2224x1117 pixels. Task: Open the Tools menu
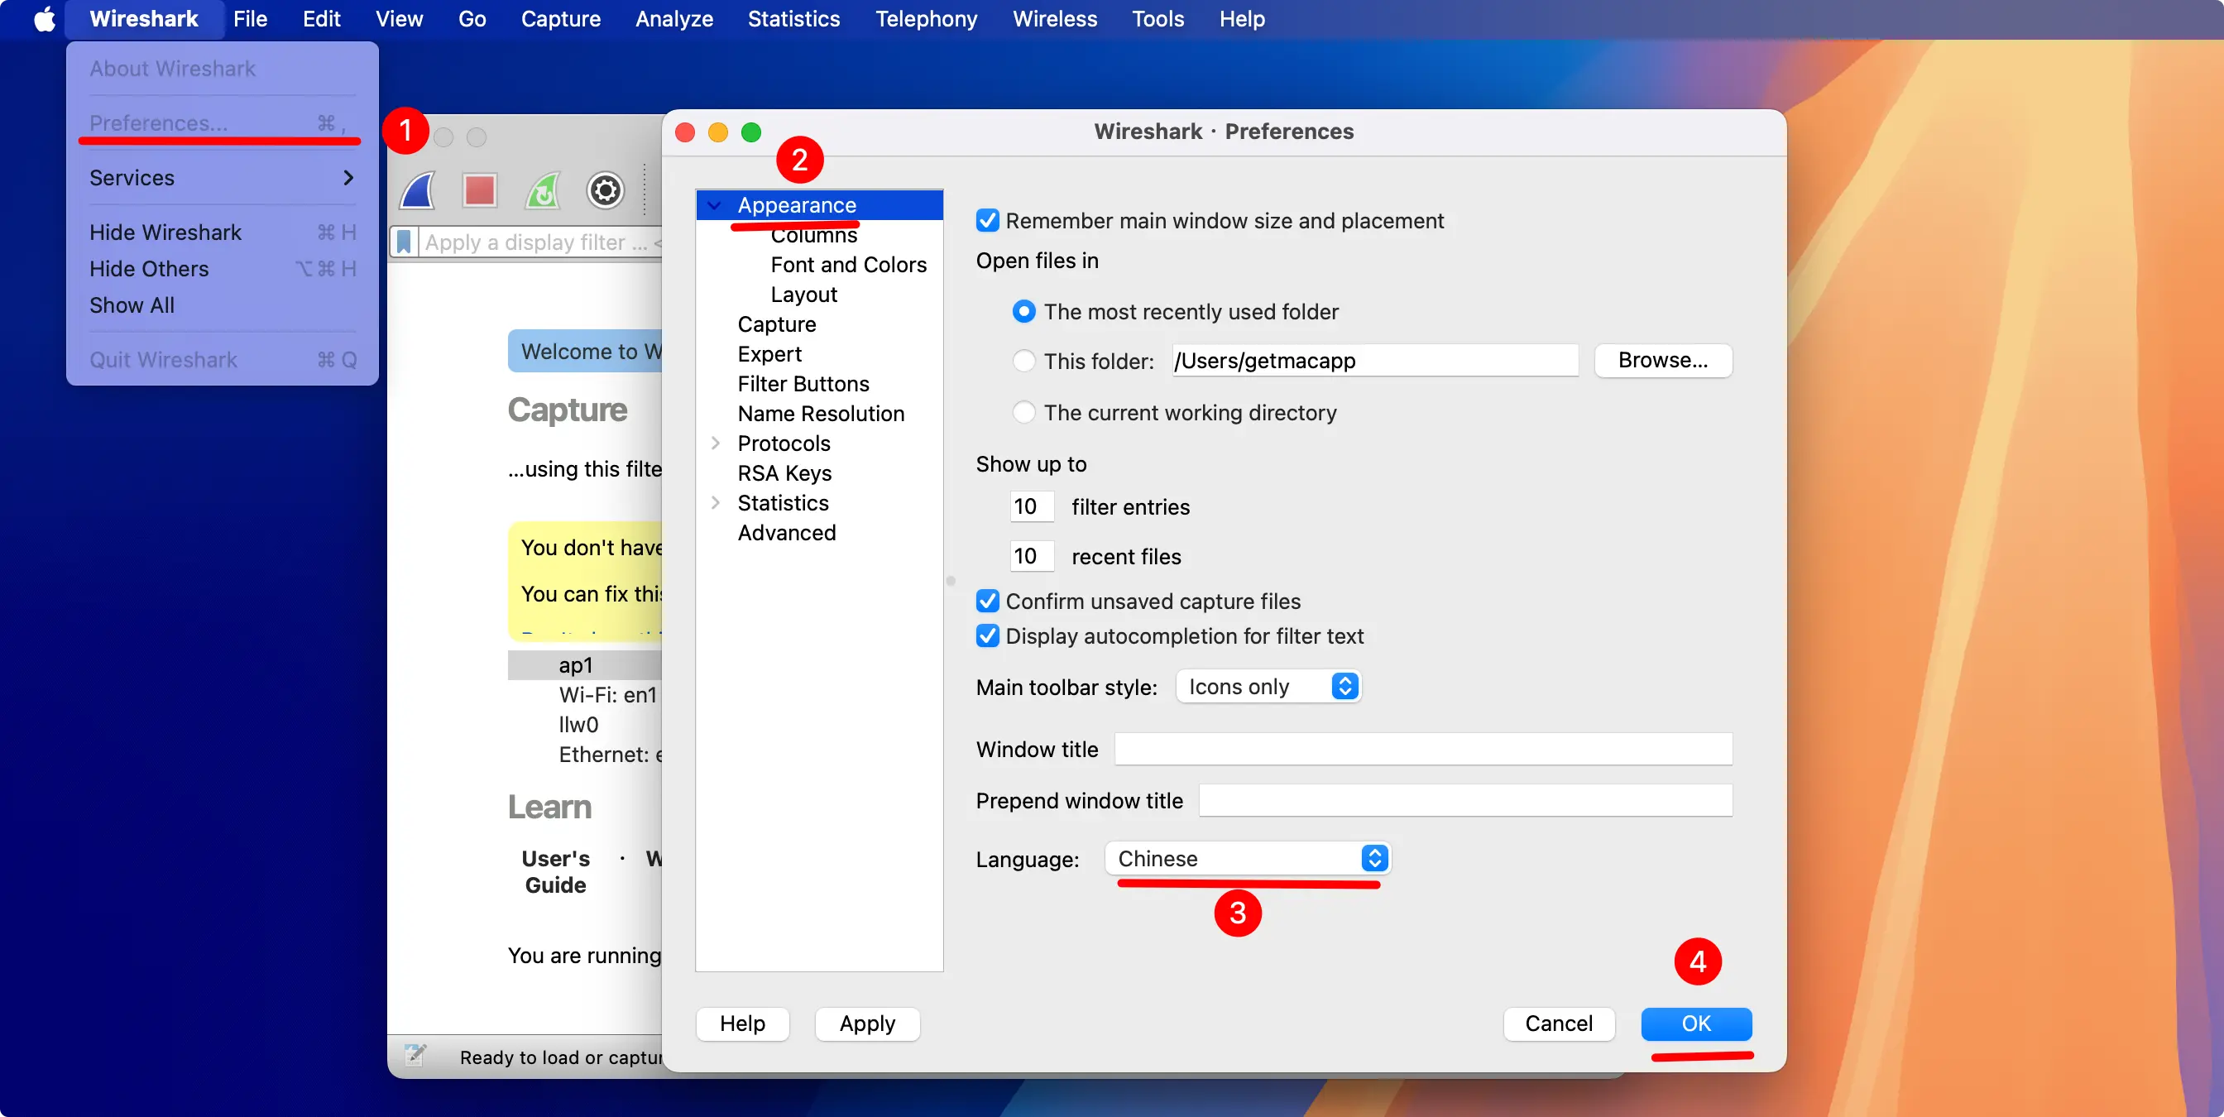(1158, 19)
